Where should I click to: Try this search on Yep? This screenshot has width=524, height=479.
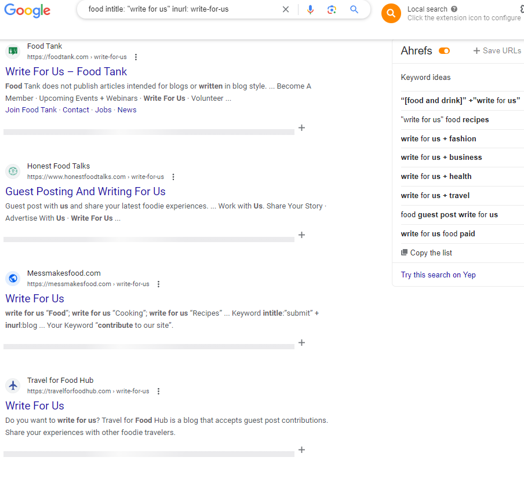438,275
